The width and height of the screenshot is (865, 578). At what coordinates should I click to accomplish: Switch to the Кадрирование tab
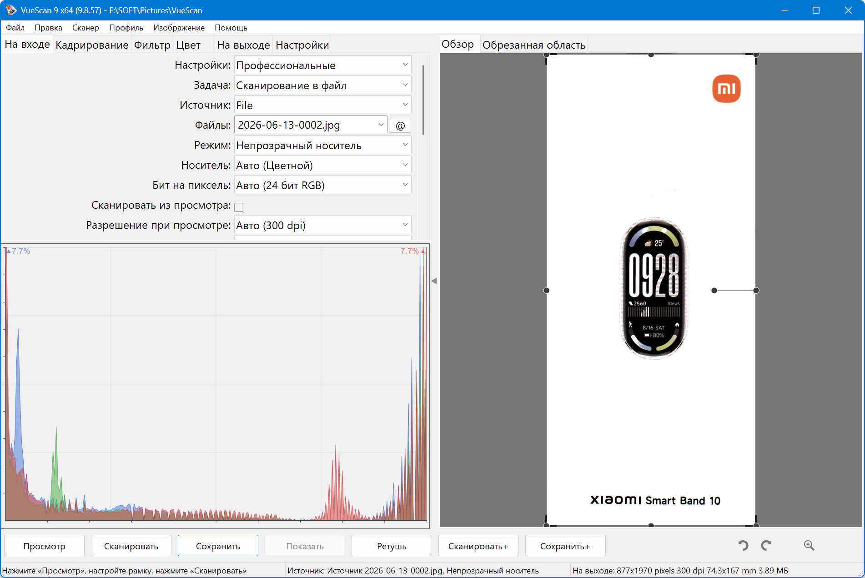tap(92, 45)
